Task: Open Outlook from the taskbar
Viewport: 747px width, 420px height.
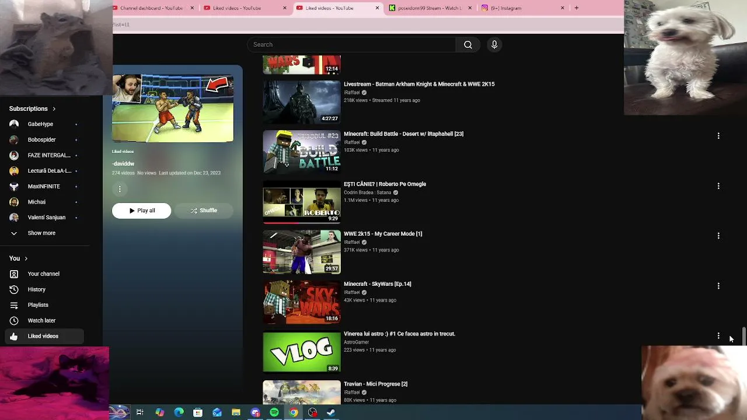Action: coord(217,412)
